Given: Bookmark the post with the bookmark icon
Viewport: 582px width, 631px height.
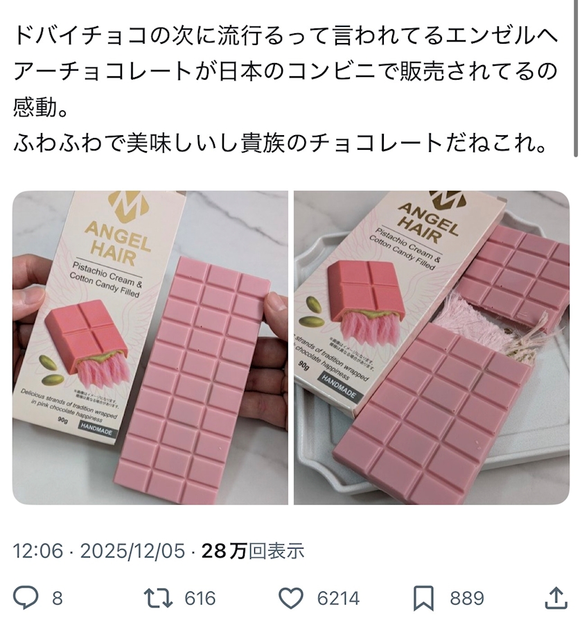Looking at the screenshot, I should 424,598.
